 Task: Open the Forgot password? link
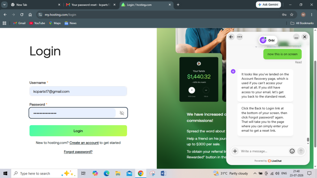[78, 152]
